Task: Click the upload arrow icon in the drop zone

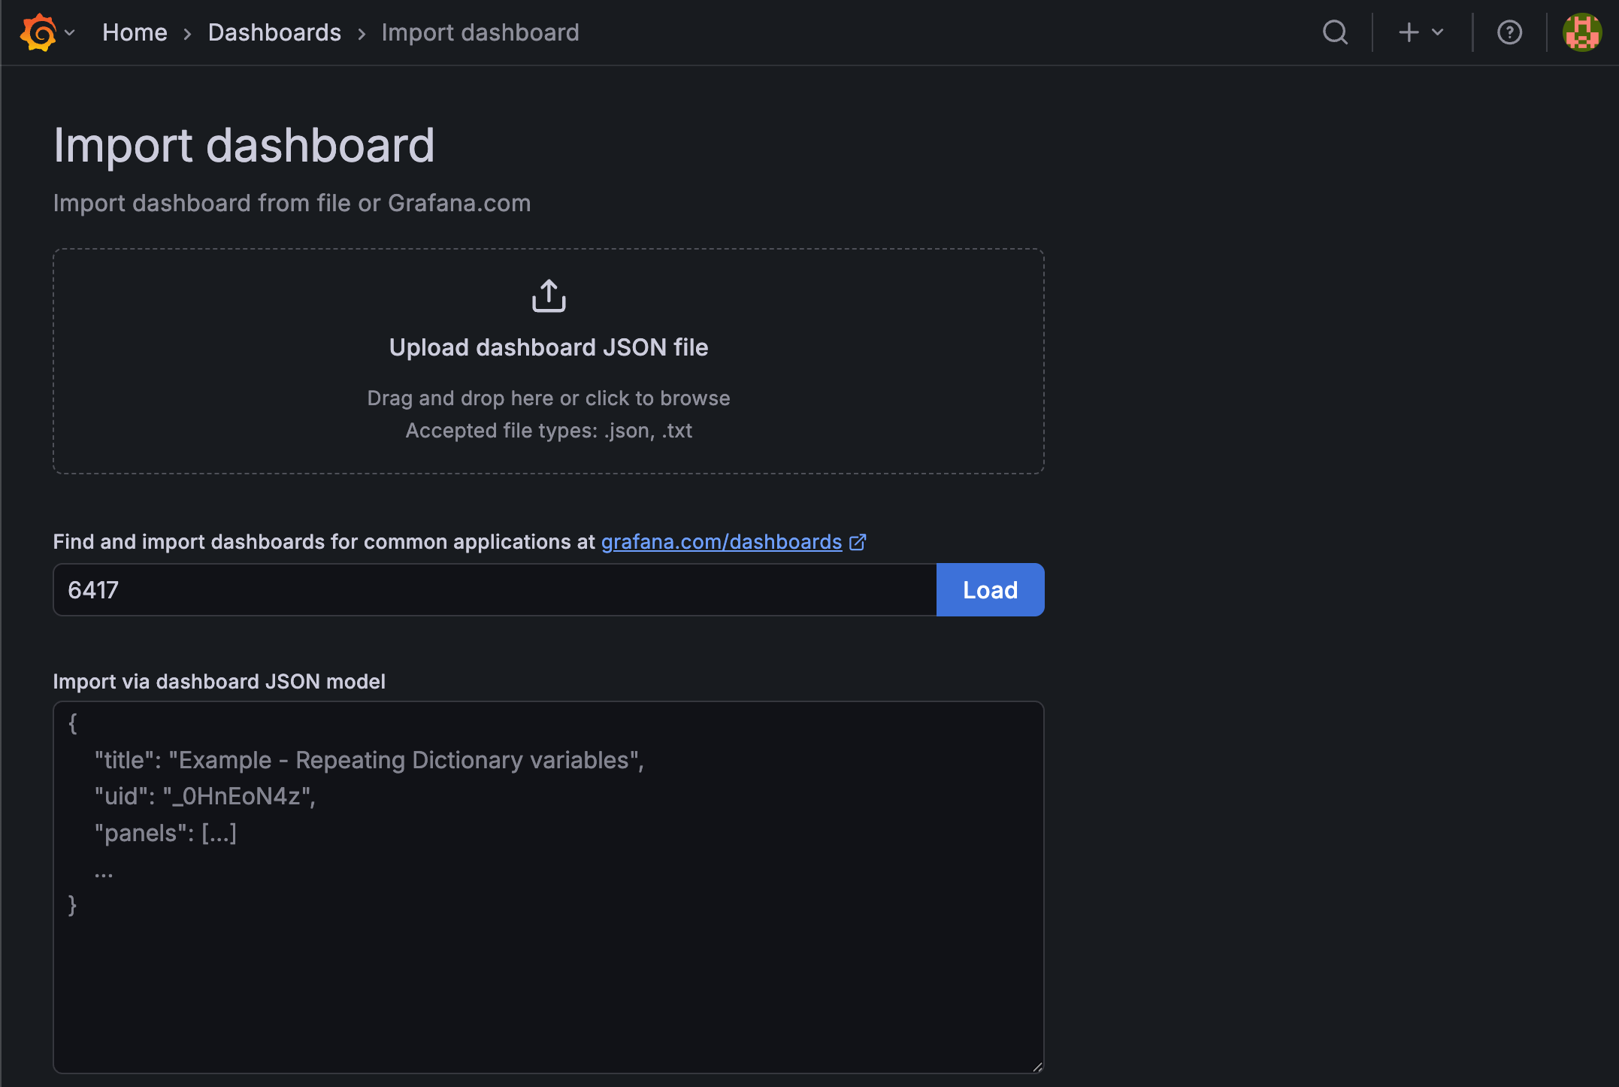Action: coord(549,295)
